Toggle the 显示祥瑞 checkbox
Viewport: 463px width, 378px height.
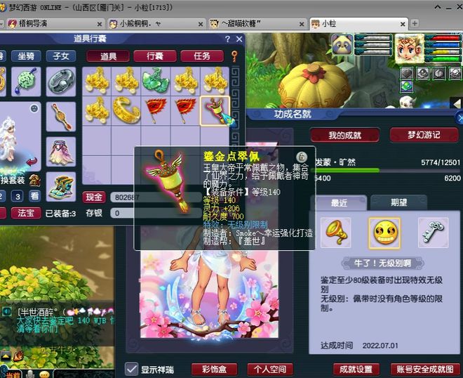click(x=131, y=369)
